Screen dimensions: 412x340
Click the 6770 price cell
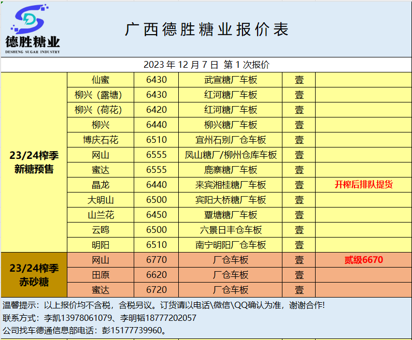[157, 260]
